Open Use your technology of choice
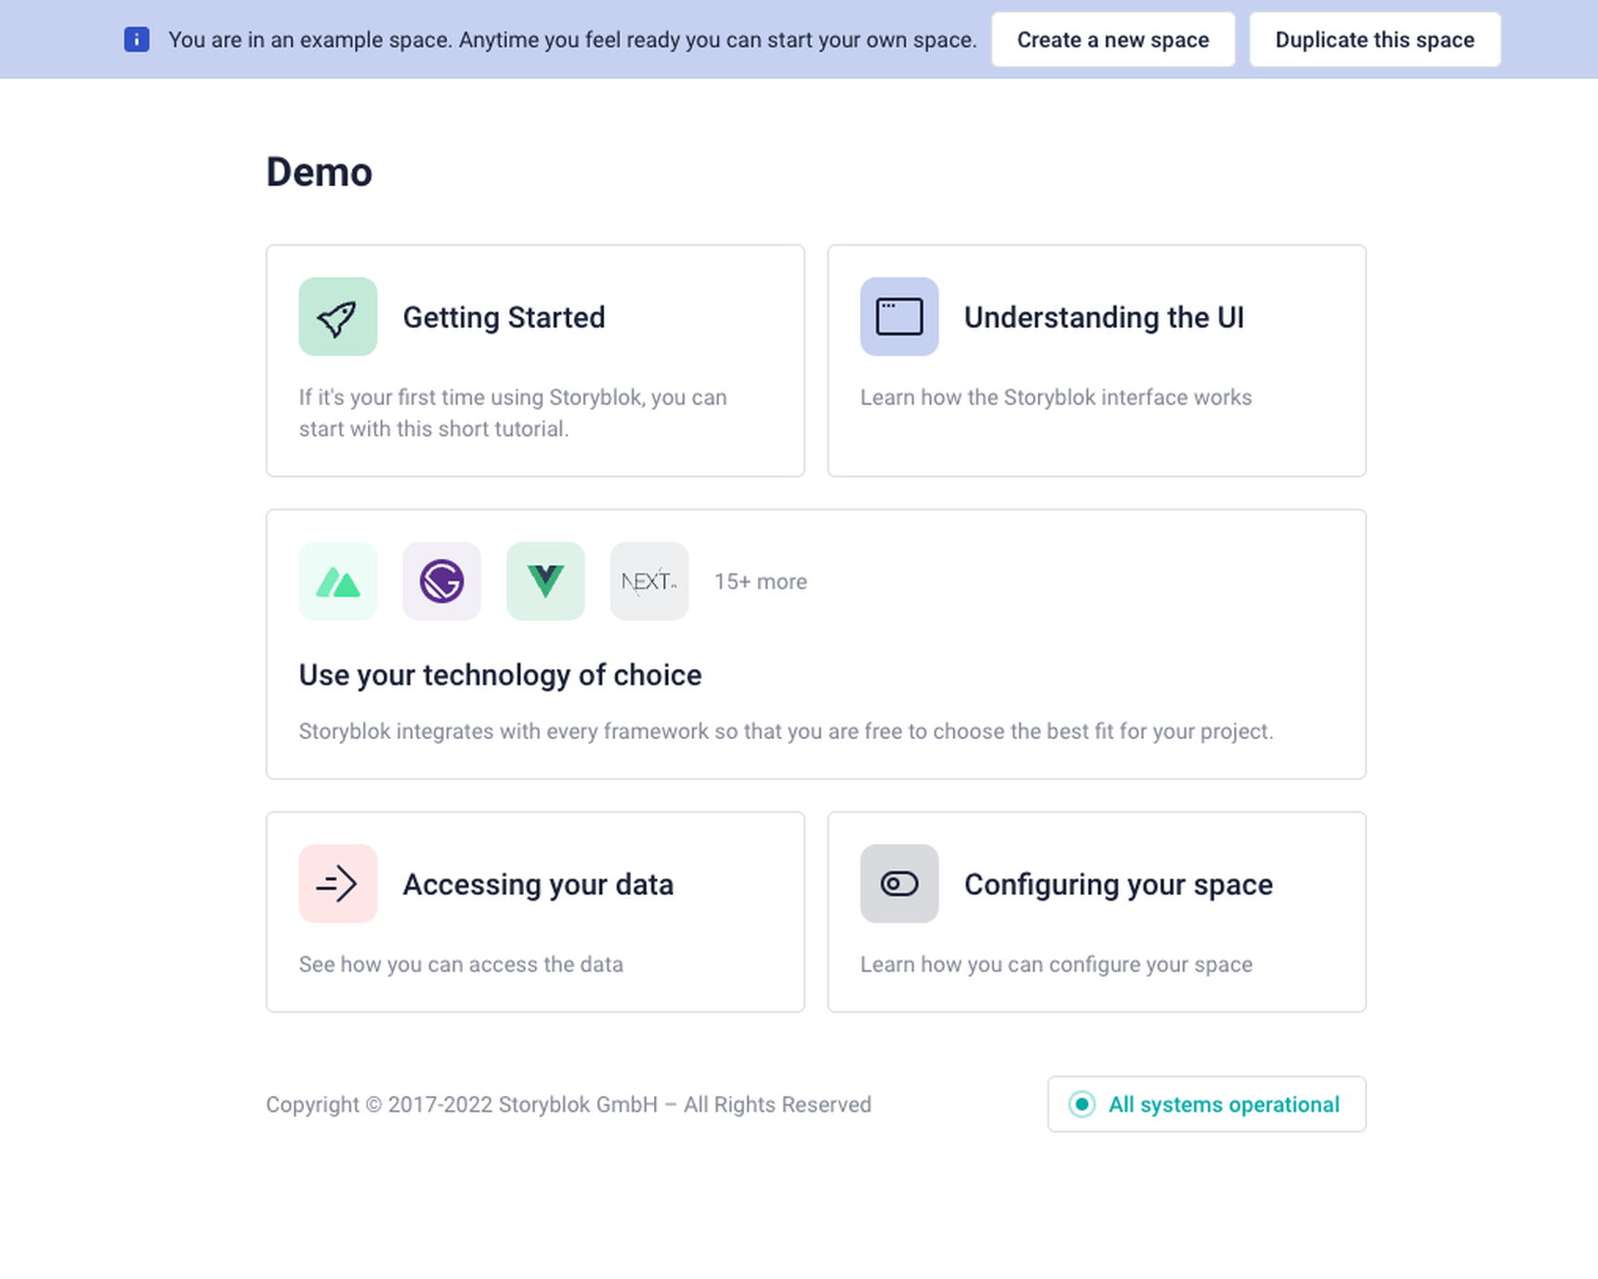 [500, 675]
